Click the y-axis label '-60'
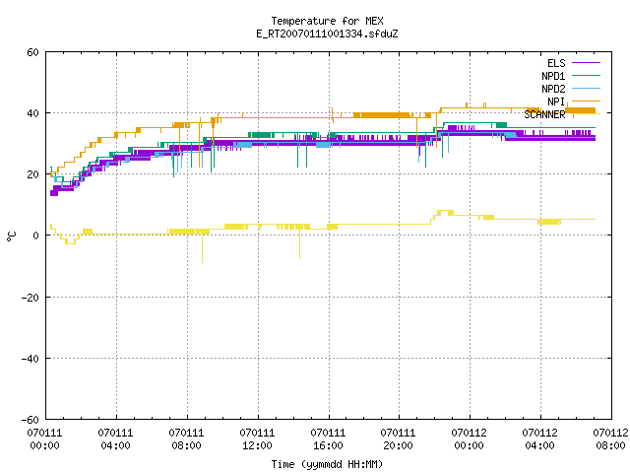 pos(31,420)
